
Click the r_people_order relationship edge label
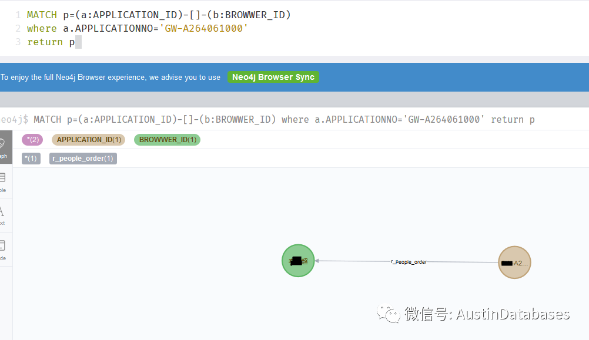409,262
